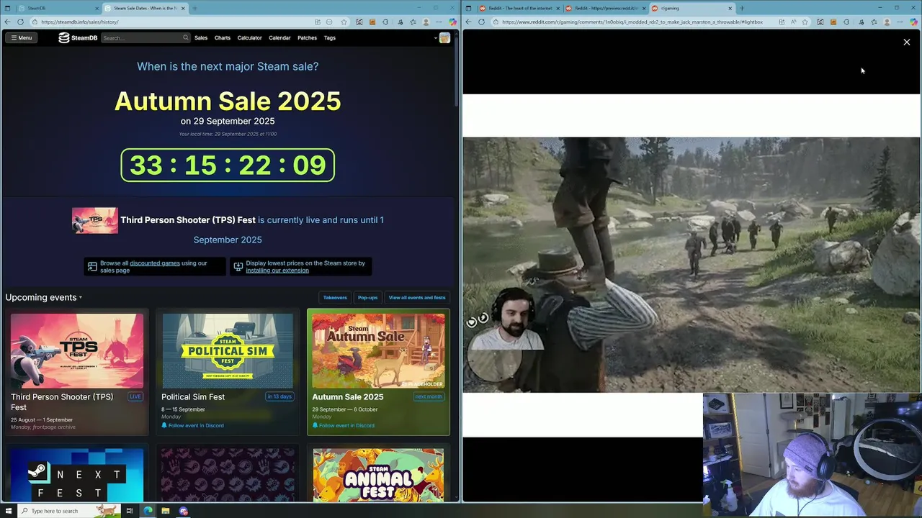Open the Charts nav item on SteamDB
The height and width of the screenshot is (518, 922).
coord(223,37)
